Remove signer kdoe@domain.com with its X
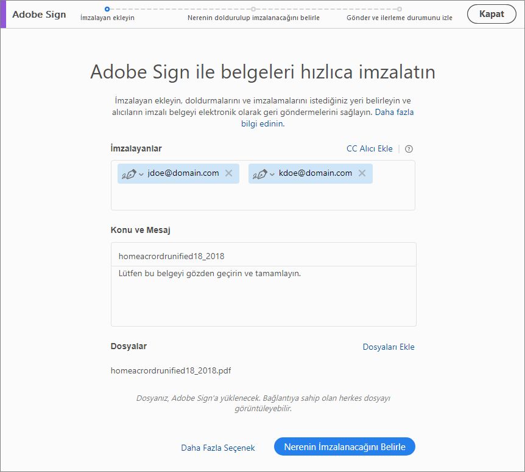The width and height of the screenshot is (525, 472). tap(362, 173)
